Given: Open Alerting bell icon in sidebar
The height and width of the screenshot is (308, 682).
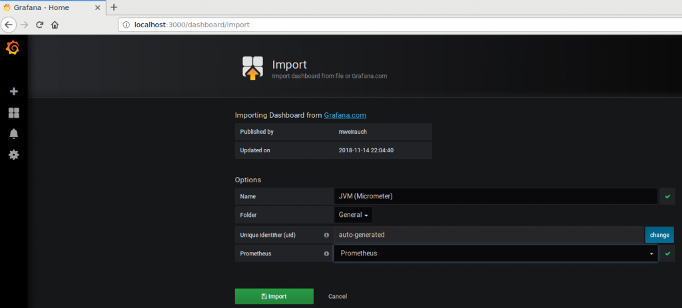Looking at the screenshot, I should [x=13, y=134].
